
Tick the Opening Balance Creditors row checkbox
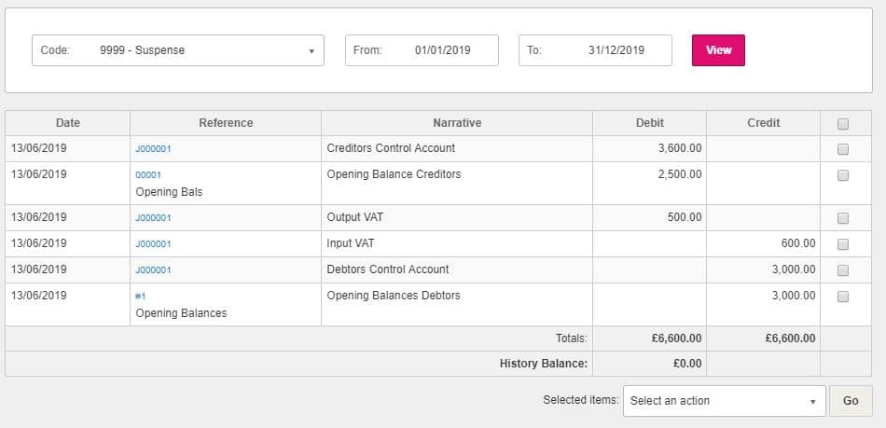click(843, 175)
